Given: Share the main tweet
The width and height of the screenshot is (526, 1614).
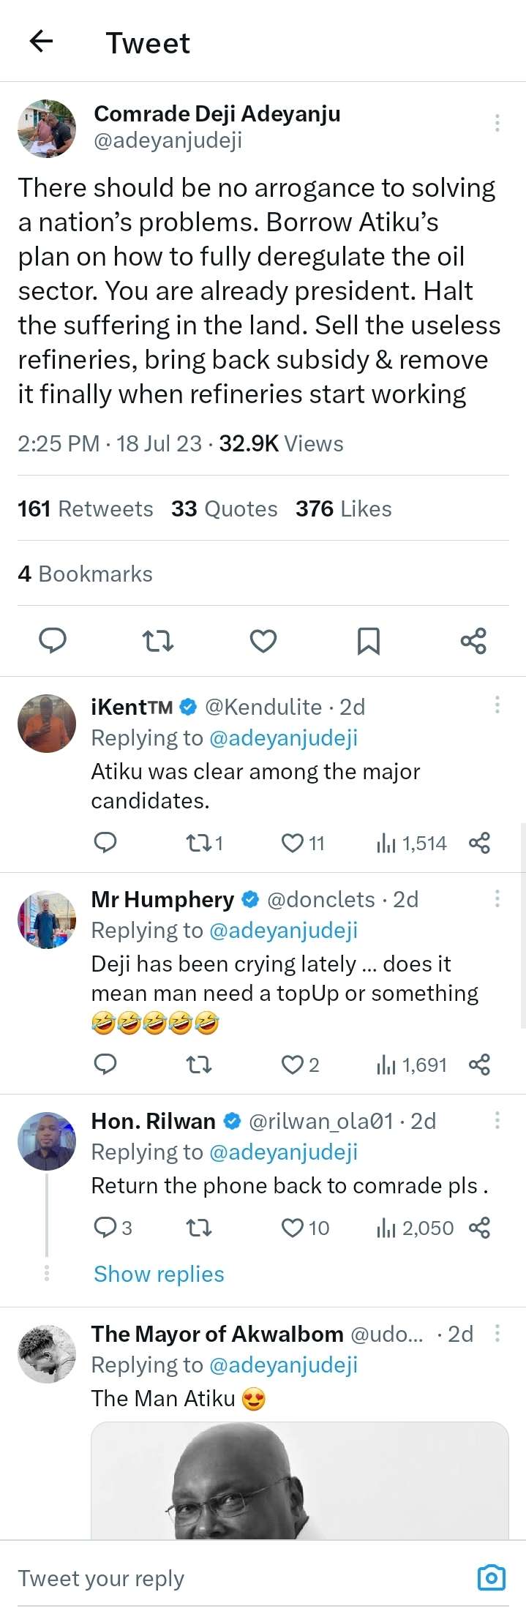Looking at the screenshot, I should click(x=473, y=641).
